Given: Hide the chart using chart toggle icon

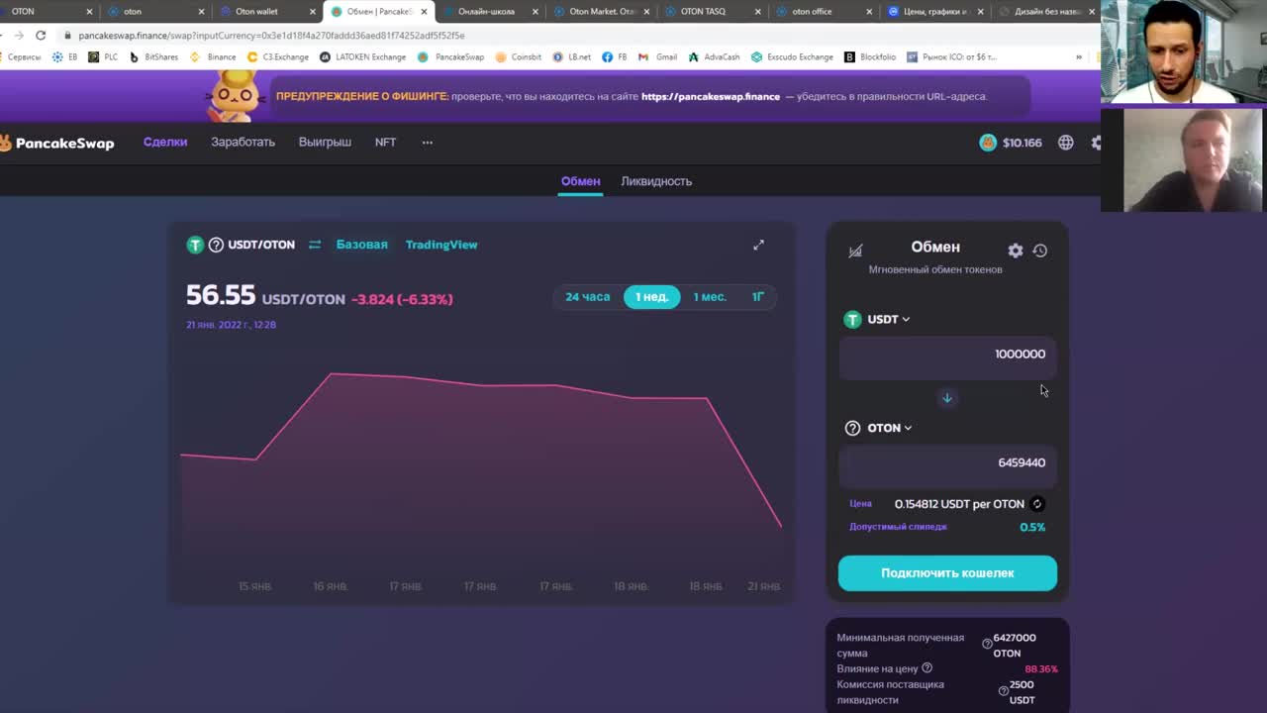Looking at the screenshot, I should [855, 251].
